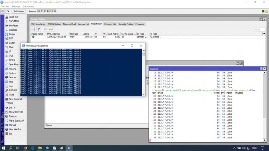
Task: Expand the column selector dropdown arrow
Action: click(264, 34)
